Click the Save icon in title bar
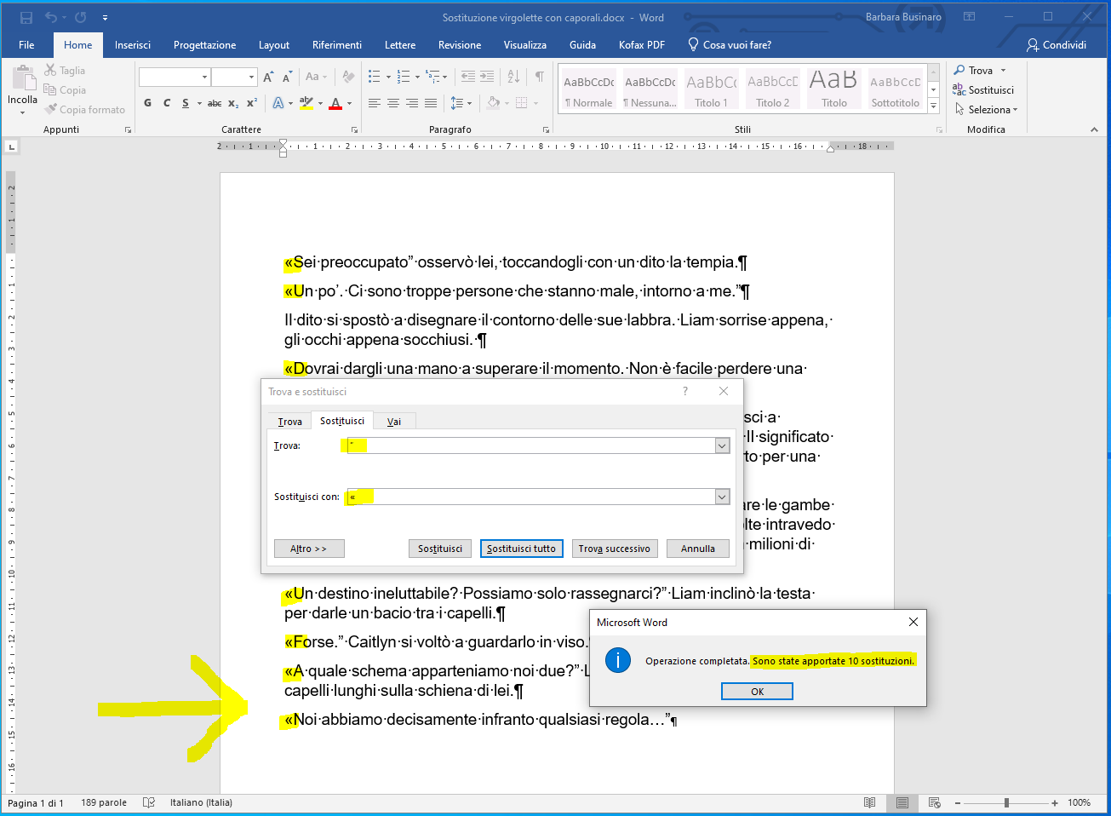Screen dimensions: 1111x816 point(26,17)
